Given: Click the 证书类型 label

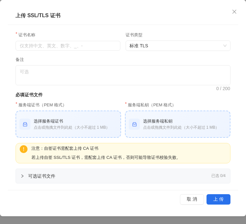Looking at the screenshot, I should pyautogui.click(x=134, y=35).
